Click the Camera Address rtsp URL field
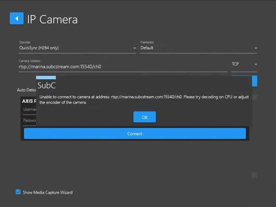The height and width of the screenshot is (207, 276). click(122, 67)
